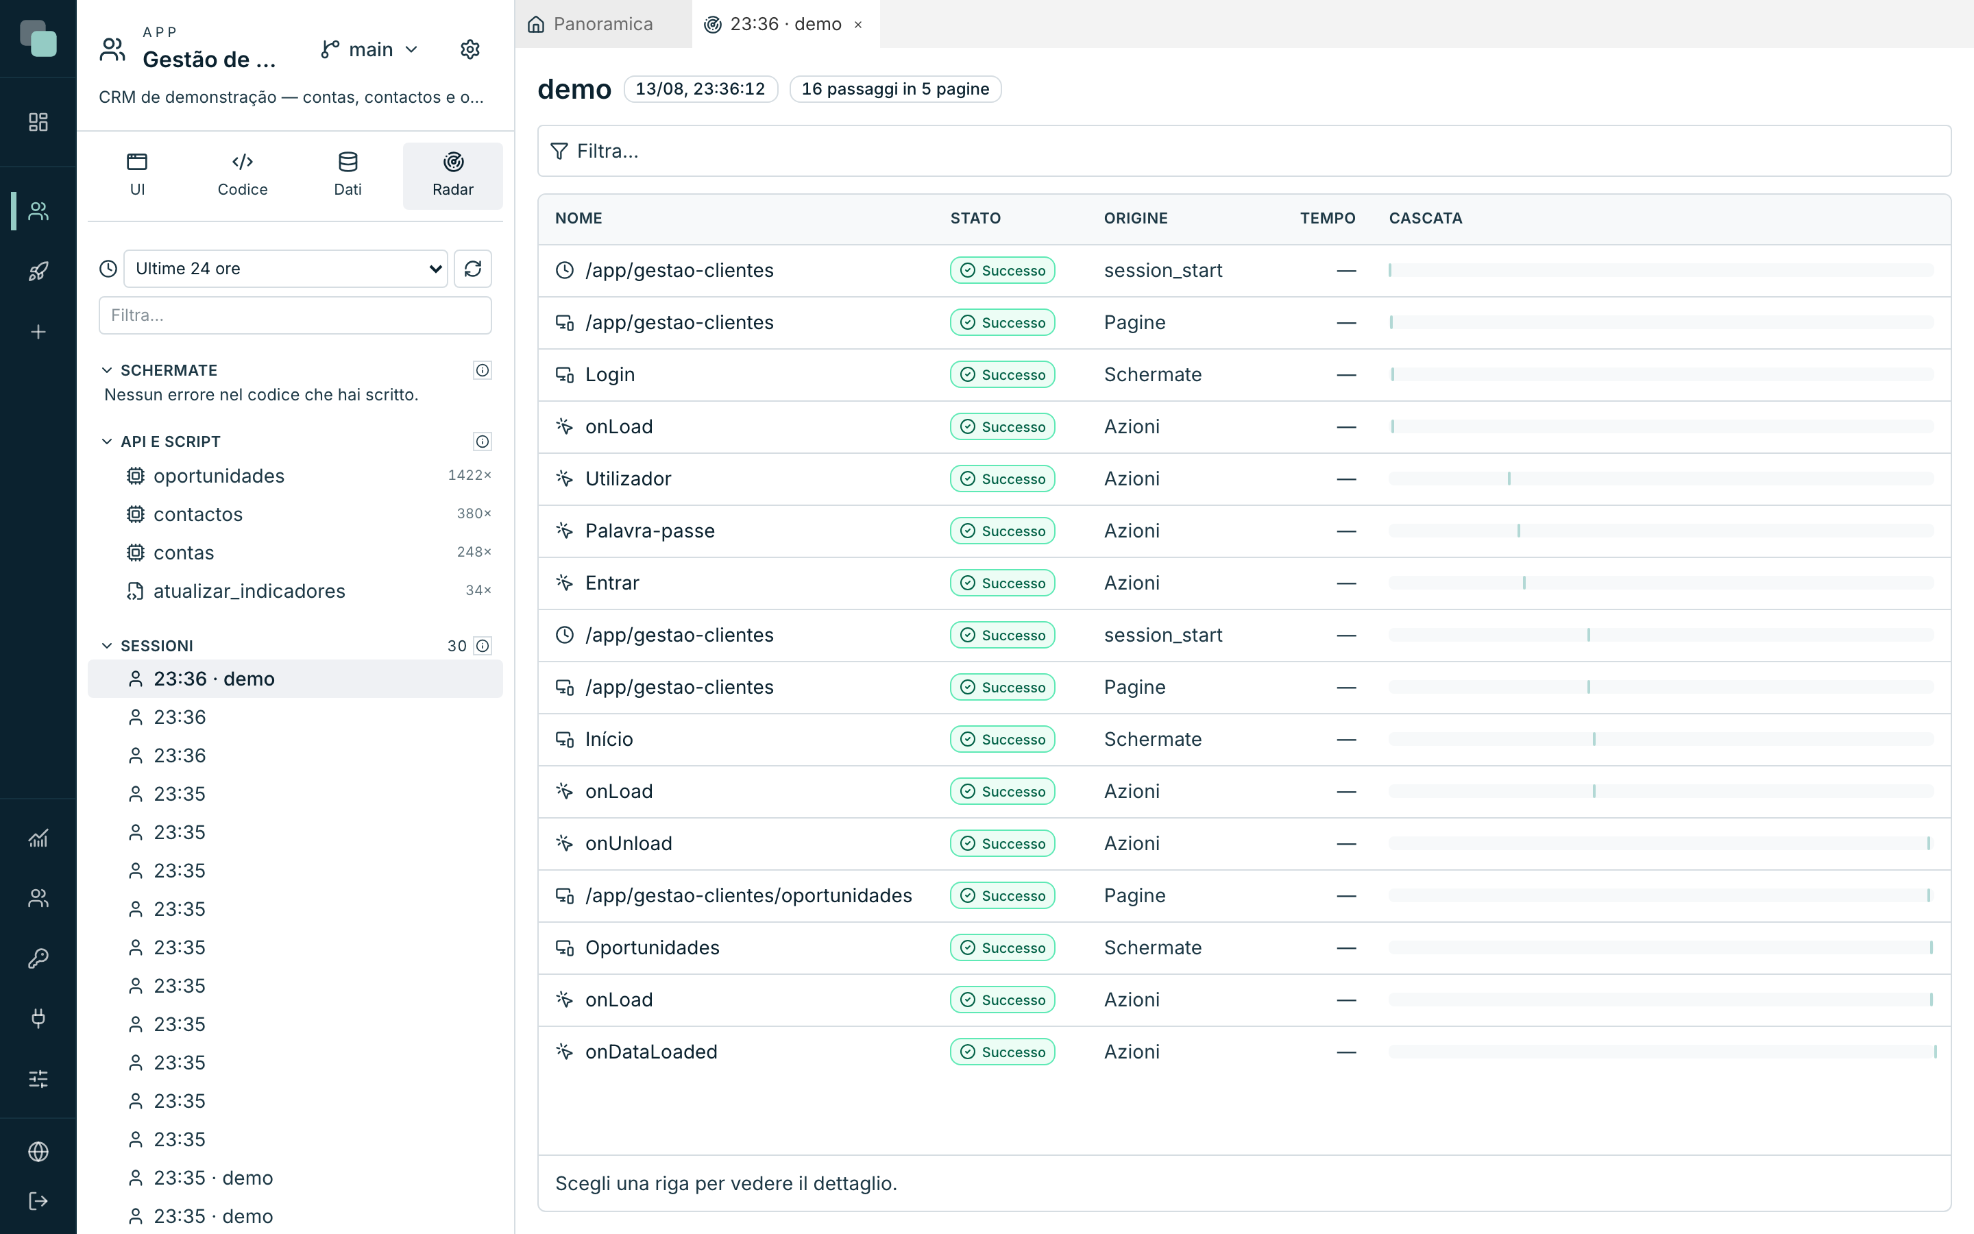
Task: Collapse the API e Script section
Action: tap(107, 441)
